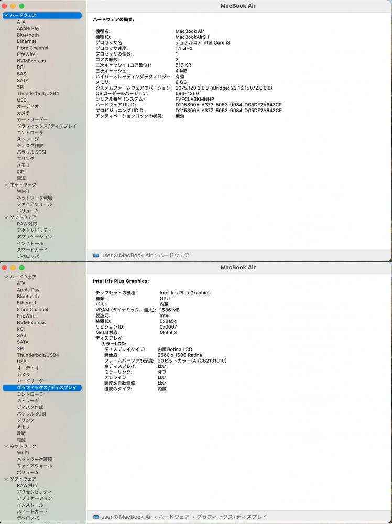Image resolution: width=392 pixels, height=524 pixels.
Task: Open ディスク作成 in Intel Iris graphics window sidebar
Action: (30, 407)
